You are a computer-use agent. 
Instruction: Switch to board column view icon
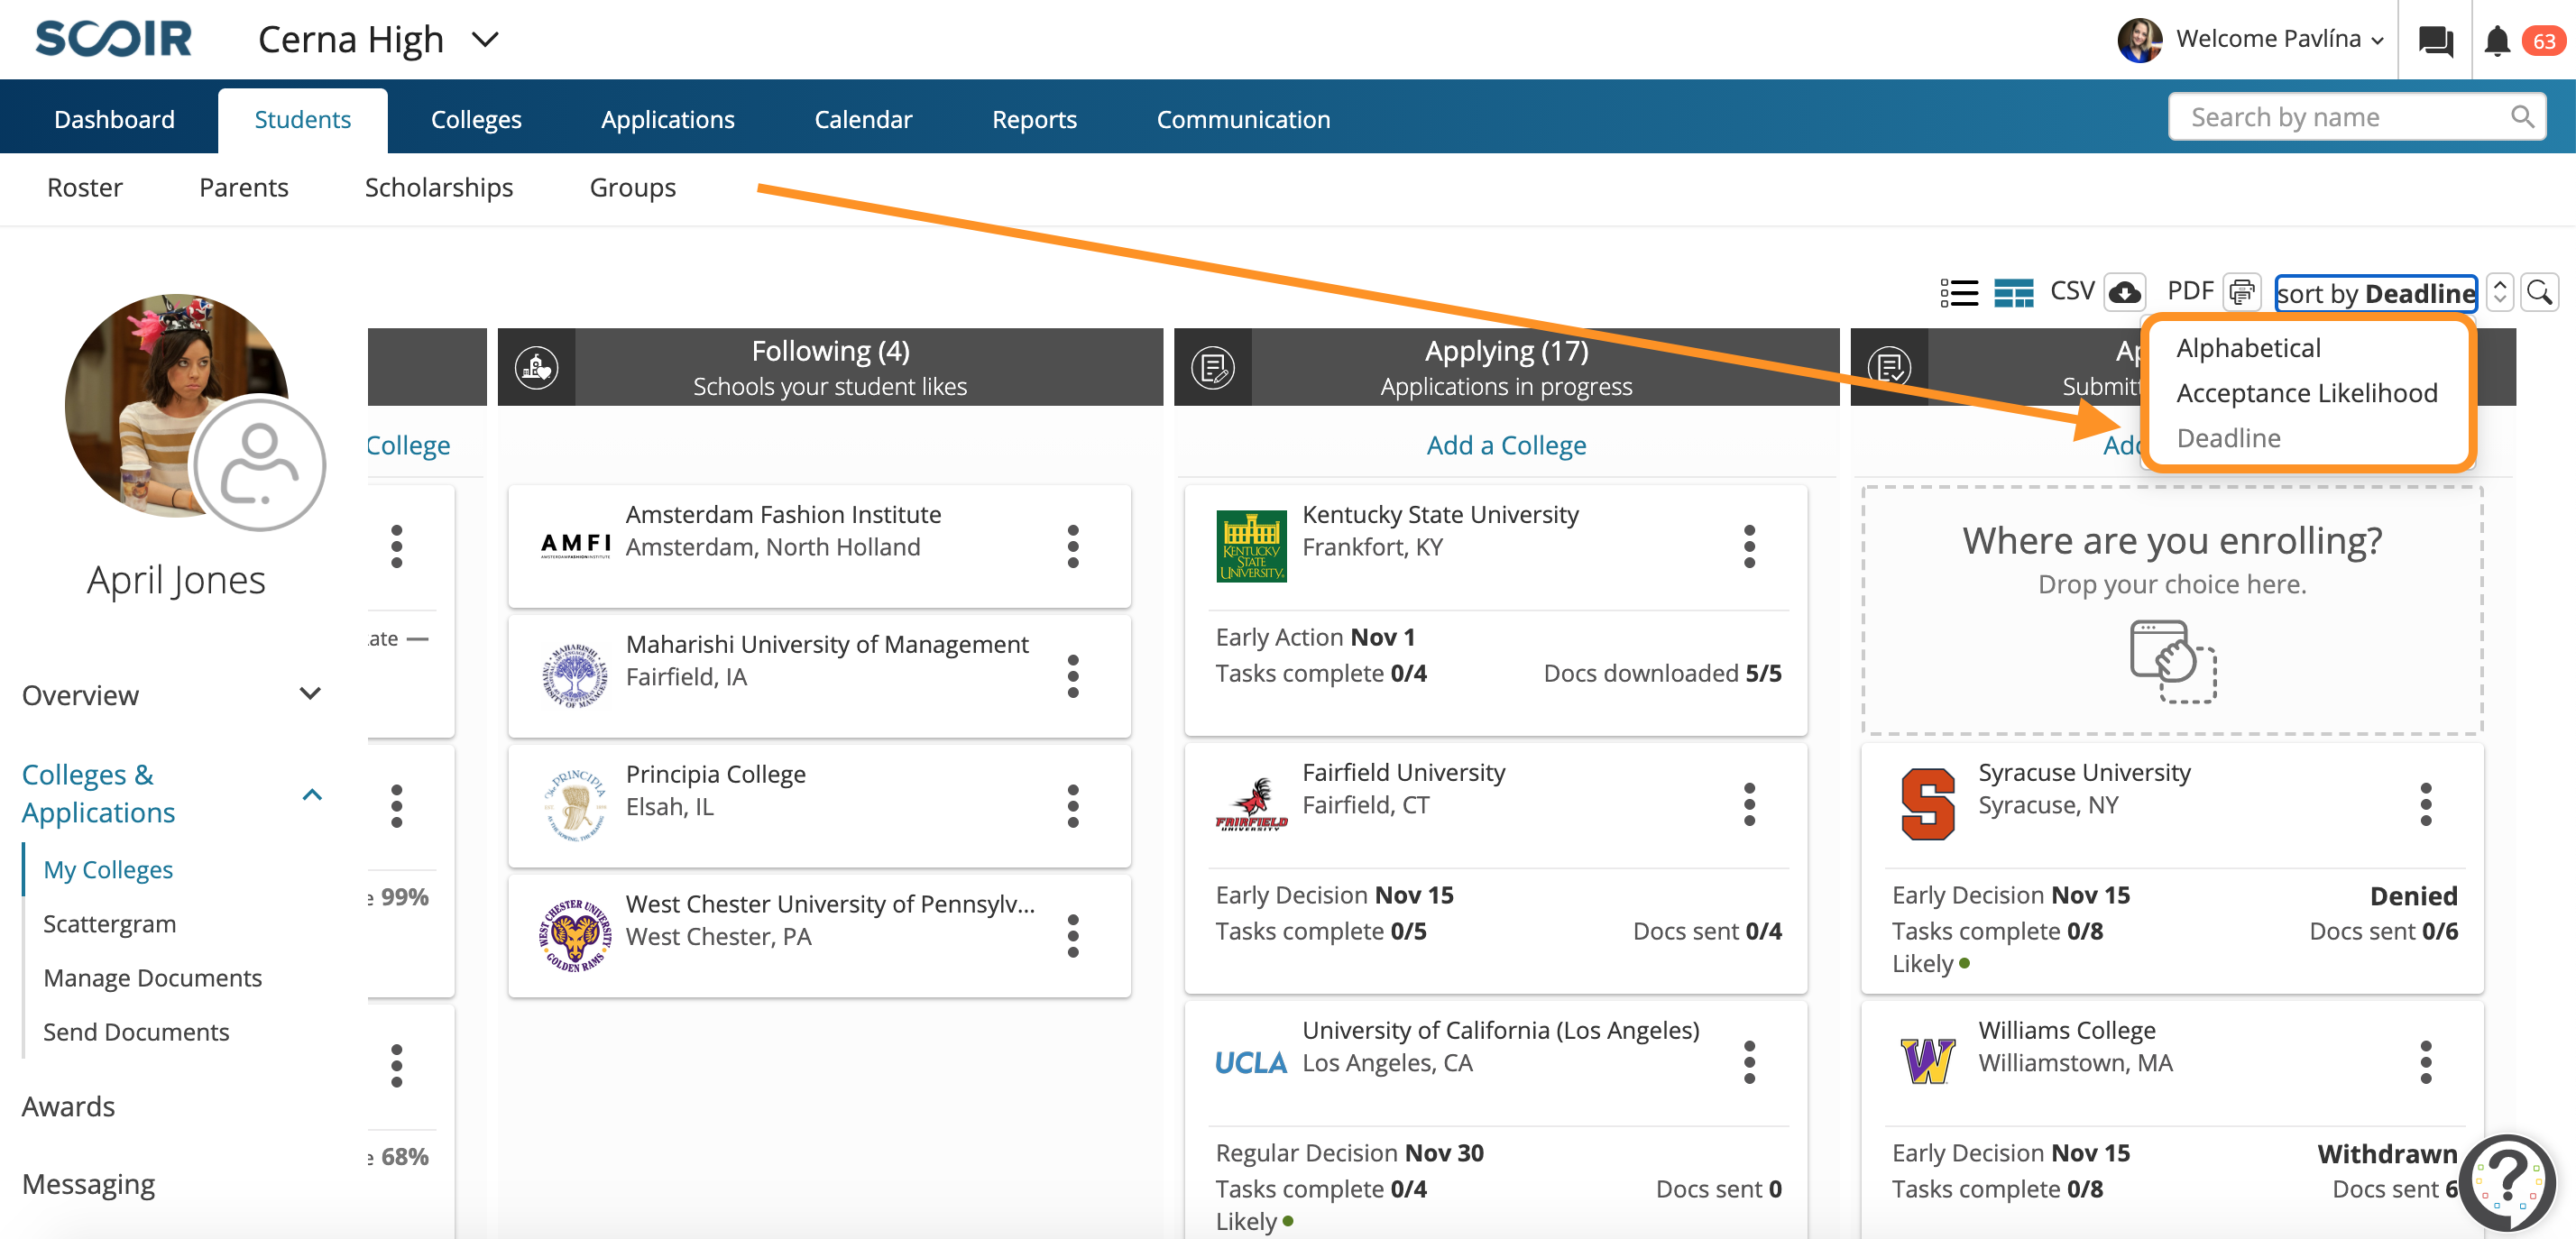[2013, 293]
